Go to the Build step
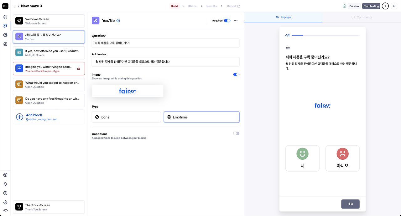The image size is (401, 216). click(174, 6)
